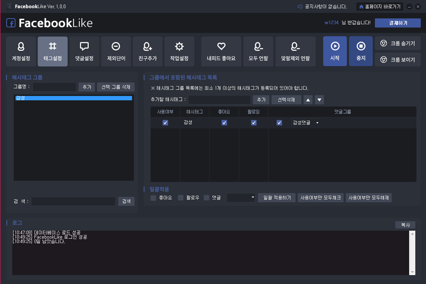Hide Chrome with 크롬 숨기기
The image size is (426, 284).
[x=398, y=43]
